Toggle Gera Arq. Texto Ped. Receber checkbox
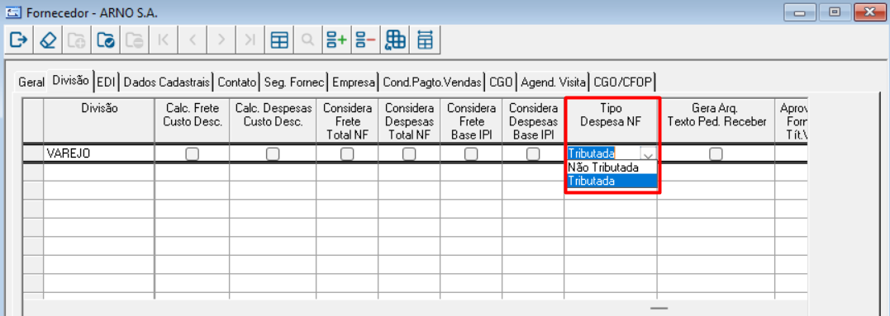This screenshot has width=890, height=316. [x=716, y=153]
